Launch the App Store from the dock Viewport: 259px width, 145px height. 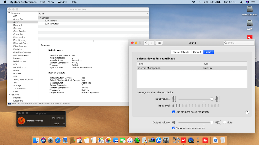158,140
